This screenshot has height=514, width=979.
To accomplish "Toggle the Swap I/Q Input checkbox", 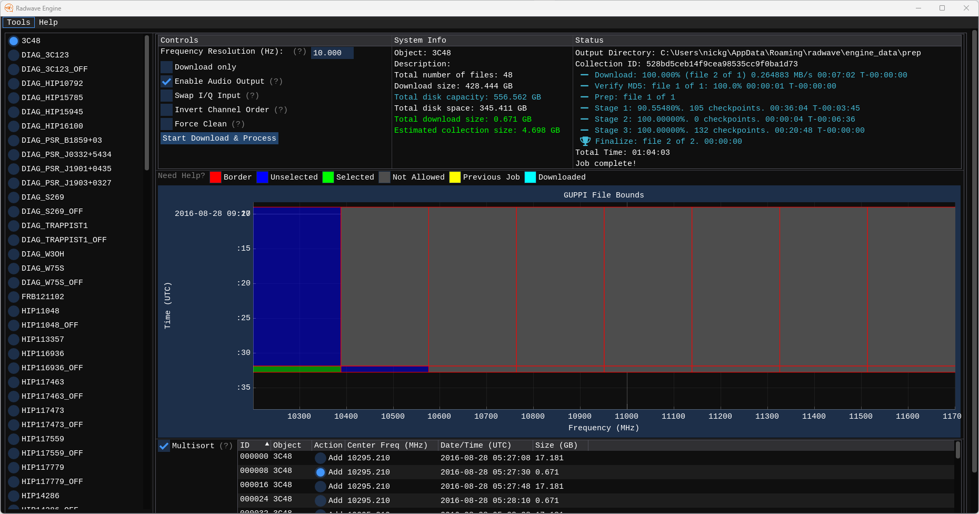I will (x=166, y=96).
